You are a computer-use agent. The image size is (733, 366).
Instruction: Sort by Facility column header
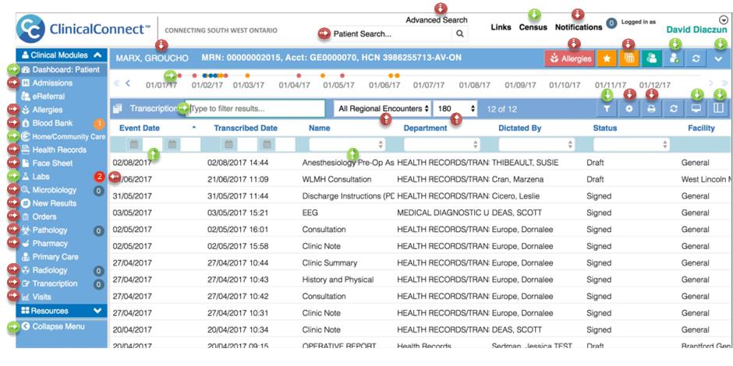pos(701,128)
